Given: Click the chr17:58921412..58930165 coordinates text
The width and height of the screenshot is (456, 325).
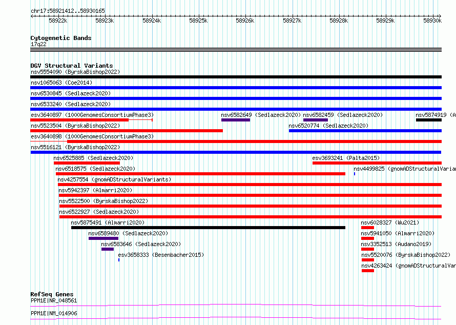Looking at the screenshot, I should pos(68,11).
